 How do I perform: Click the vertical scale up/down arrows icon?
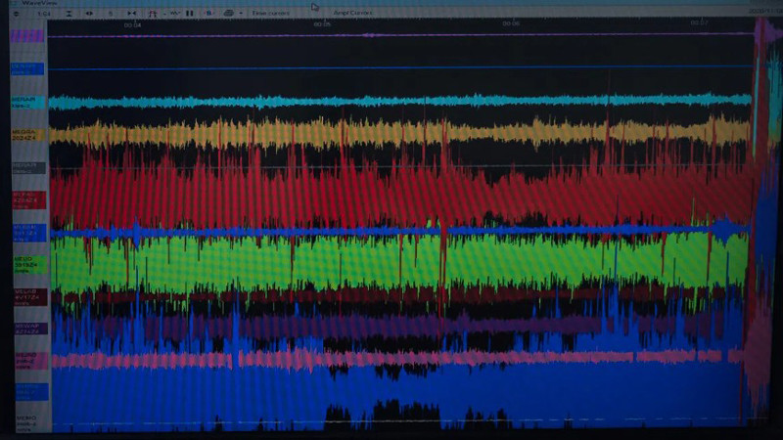click(16, 14)
